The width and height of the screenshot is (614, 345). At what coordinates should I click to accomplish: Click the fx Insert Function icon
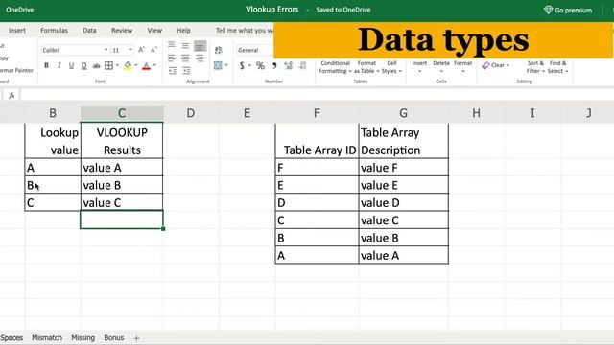(x=12, y=95)
